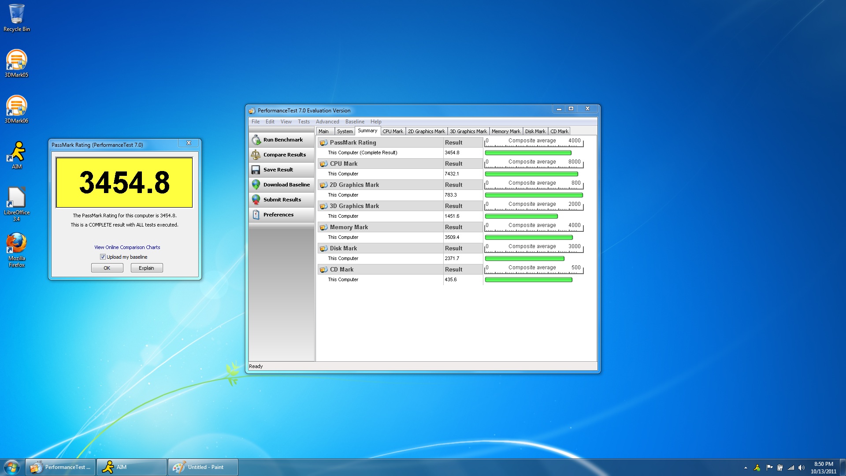Switch to the Memory Mark tab
846x476 pixels.
(x=506, y=131)
